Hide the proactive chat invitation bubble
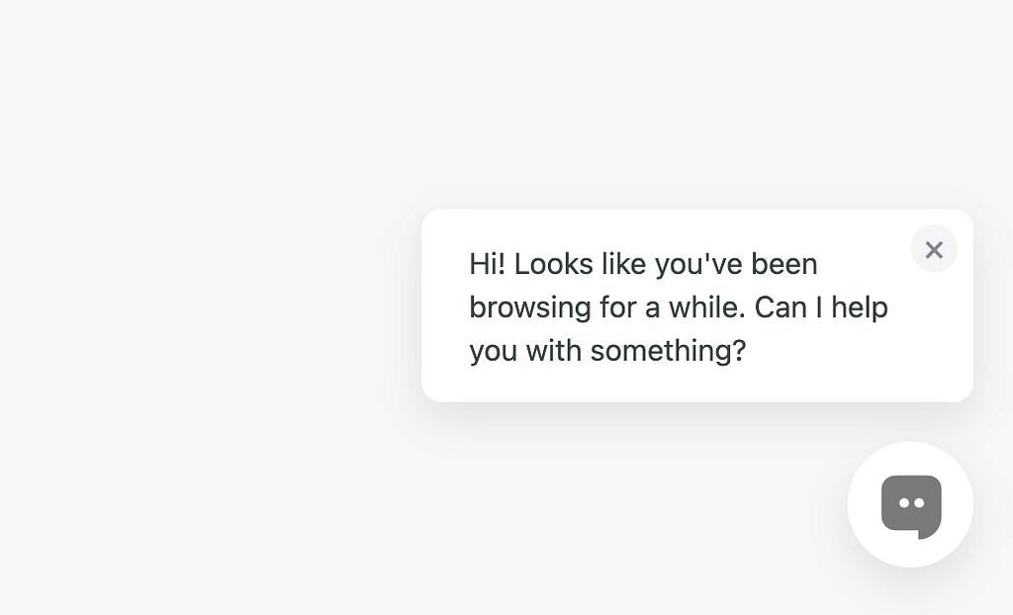Image resolution: width=1013 pixels, height=615 pixels. click(934, 249)
